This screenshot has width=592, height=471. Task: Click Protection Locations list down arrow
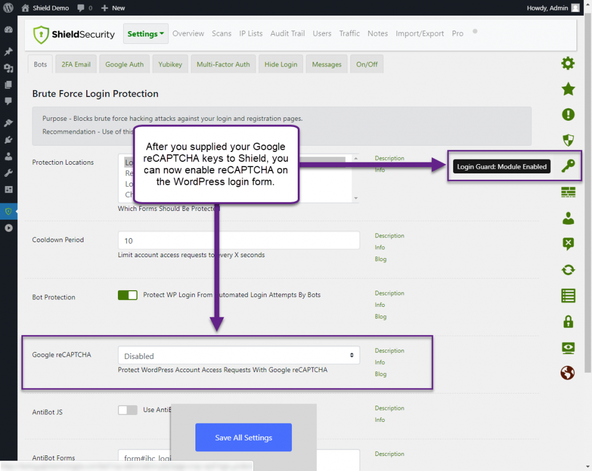pyautogui.click(x=356, y=198)
